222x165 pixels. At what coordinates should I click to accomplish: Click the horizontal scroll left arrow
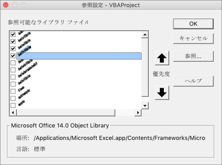[13, 113]
